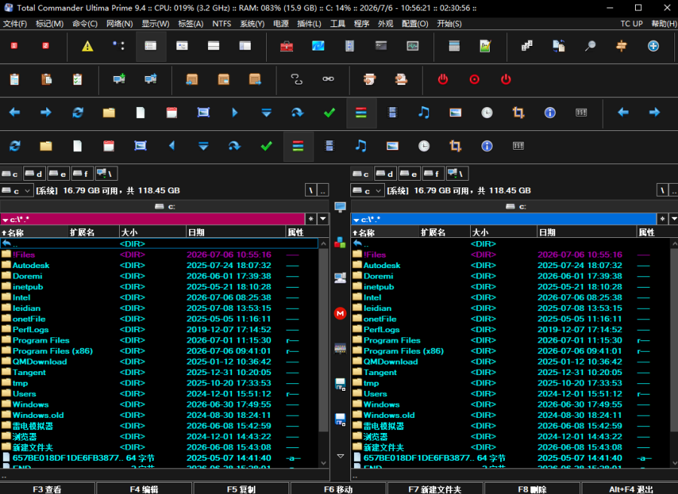Open the system monitor pulse icon
The image size is (678, 494).
(413, 46)
